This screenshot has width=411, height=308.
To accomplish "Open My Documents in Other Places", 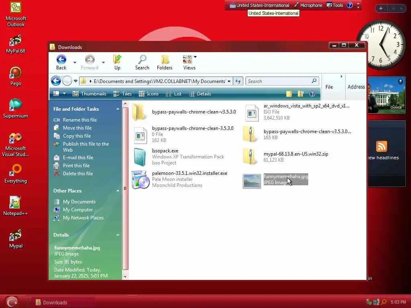I will pos(79,202).
